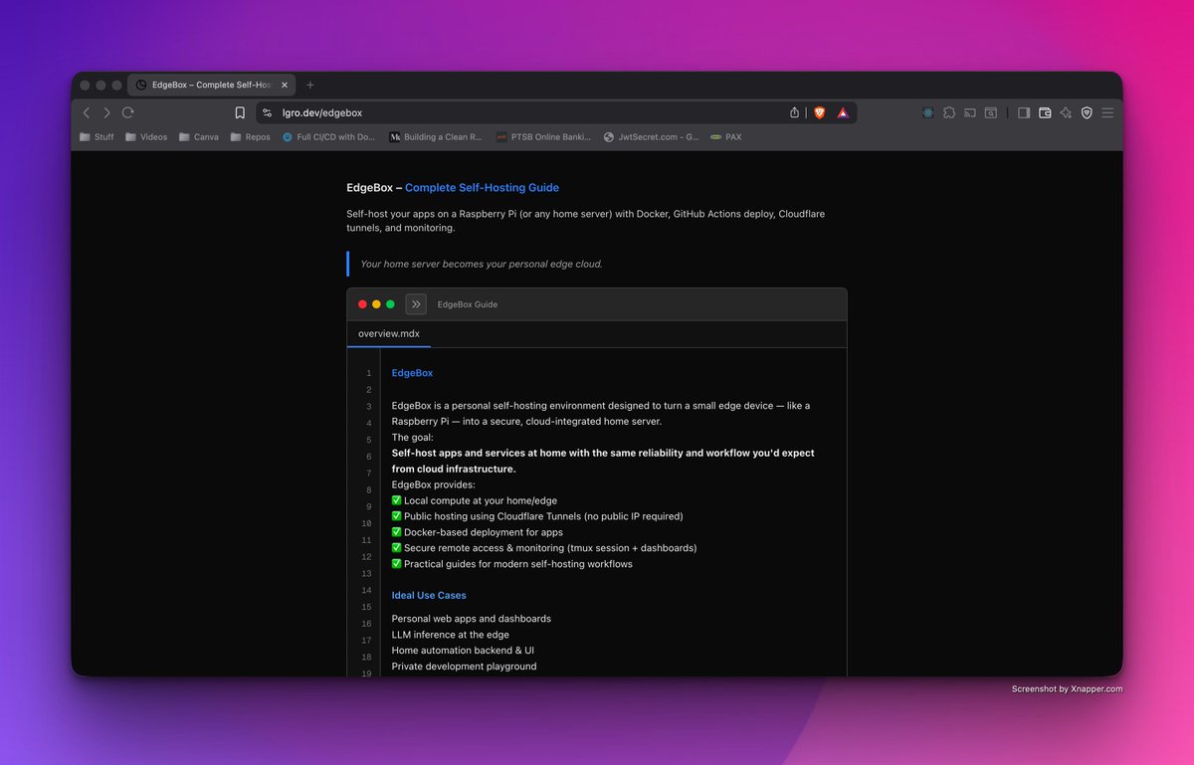Click the Ideal Use Cases heading

[429, 595]
